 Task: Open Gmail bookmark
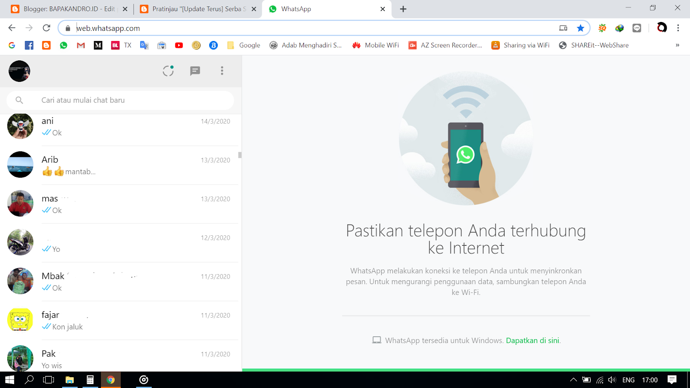(81, 45)
